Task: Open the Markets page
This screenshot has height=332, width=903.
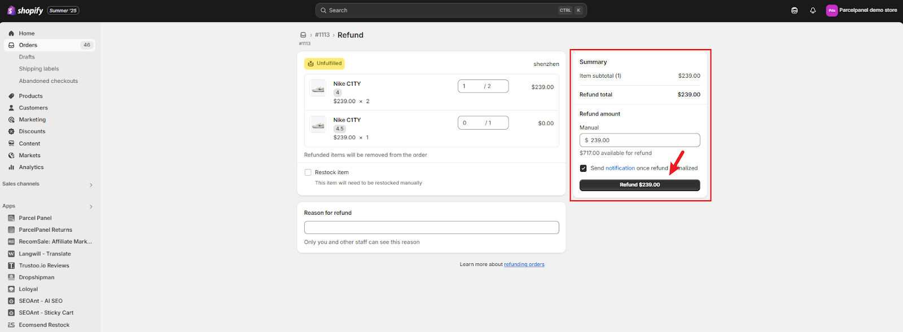Action: tap(30, 156)
